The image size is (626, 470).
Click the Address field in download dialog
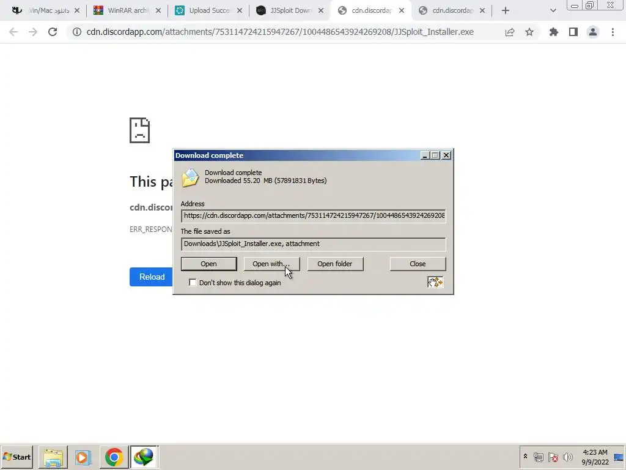pos(314,216)
